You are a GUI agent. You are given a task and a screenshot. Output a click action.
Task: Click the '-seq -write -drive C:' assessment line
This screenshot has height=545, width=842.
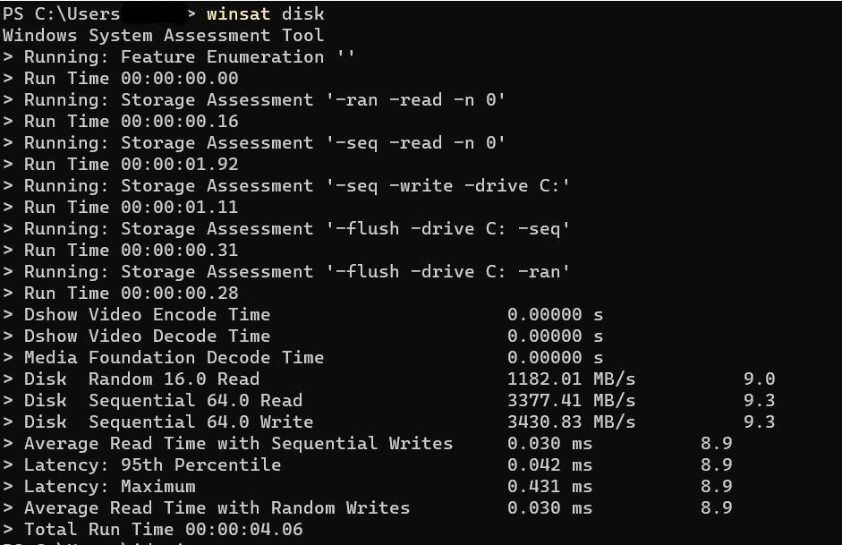click(x=297, y=185)
